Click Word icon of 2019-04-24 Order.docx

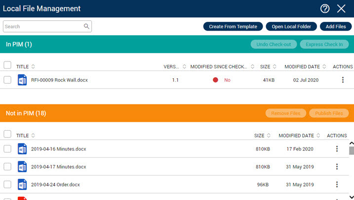point(22,184)
